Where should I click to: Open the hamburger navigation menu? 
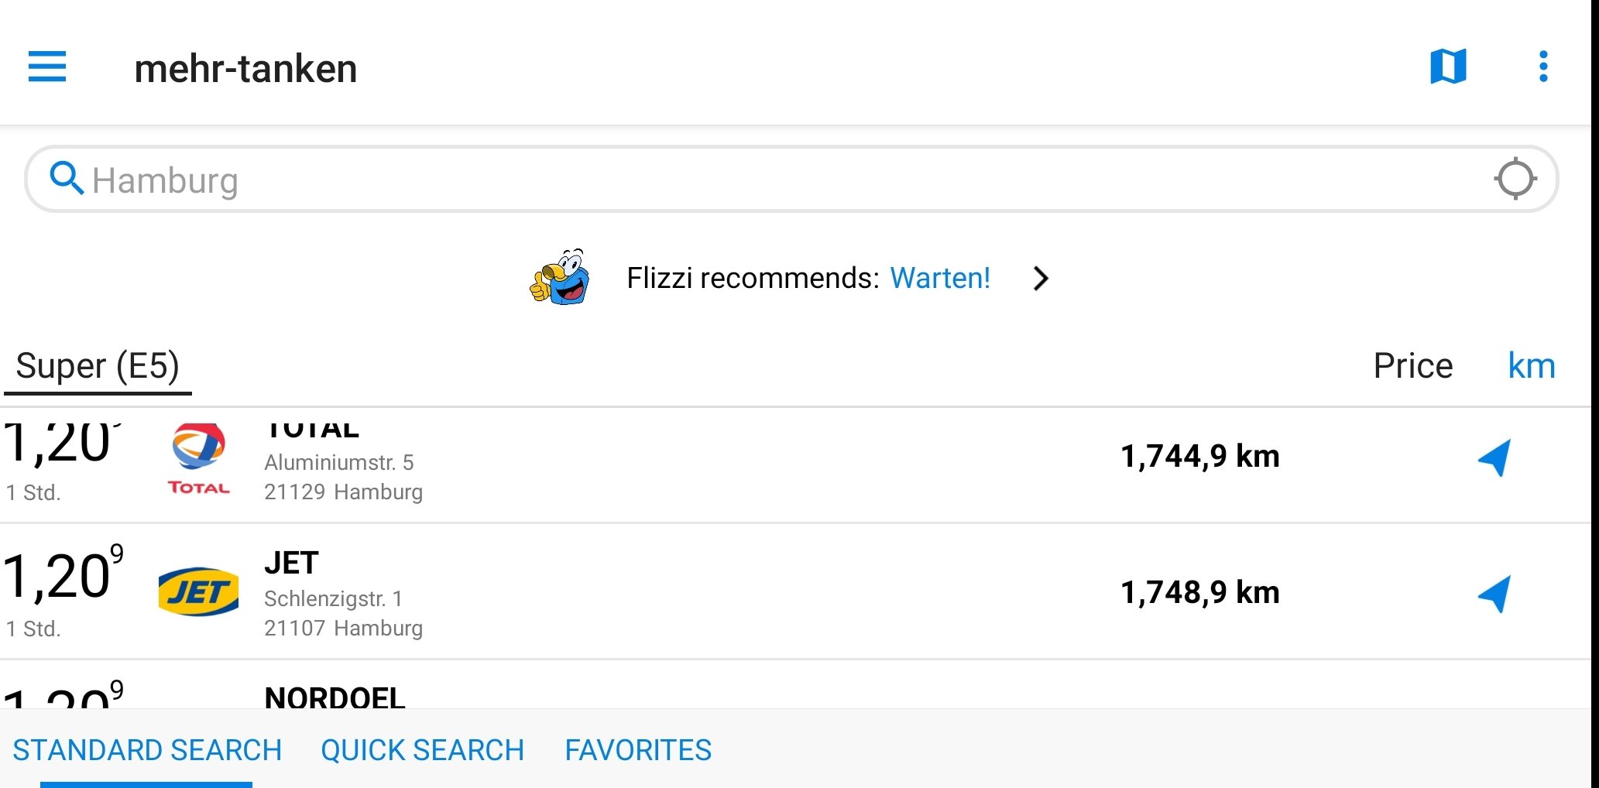[x=47, y=67]
